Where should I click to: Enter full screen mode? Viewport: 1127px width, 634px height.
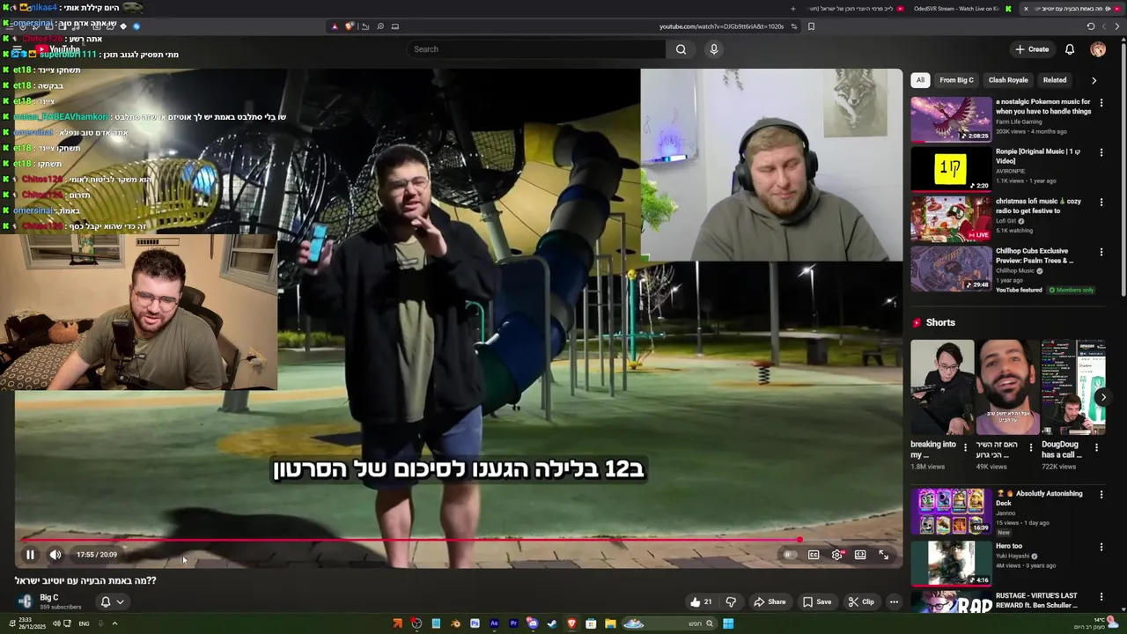click(884, 555)
